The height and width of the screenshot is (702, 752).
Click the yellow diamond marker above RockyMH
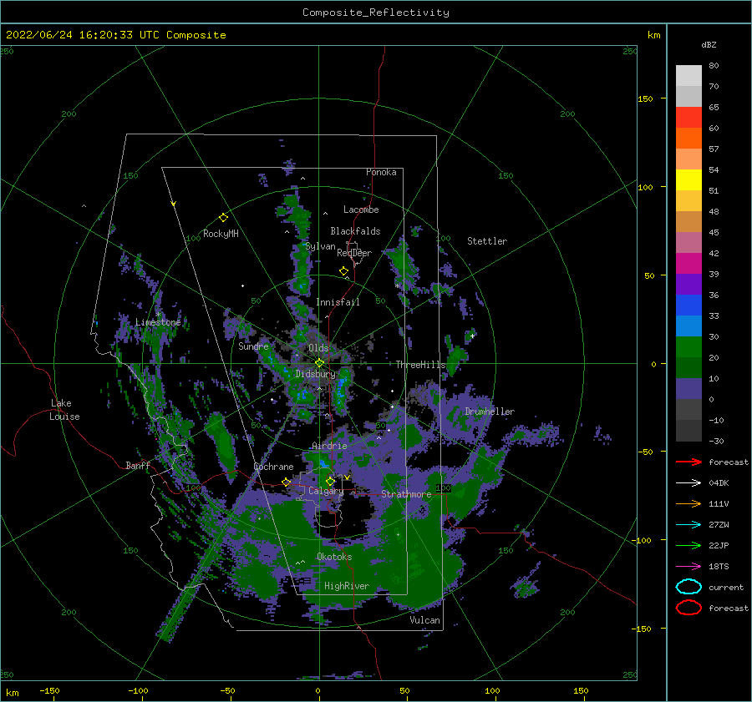tap(223, 218)
